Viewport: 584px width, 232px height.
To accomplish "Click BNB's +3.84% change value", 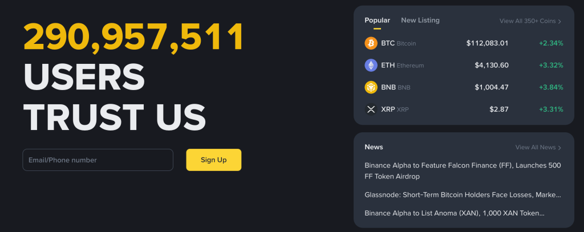I will point(551,87).
